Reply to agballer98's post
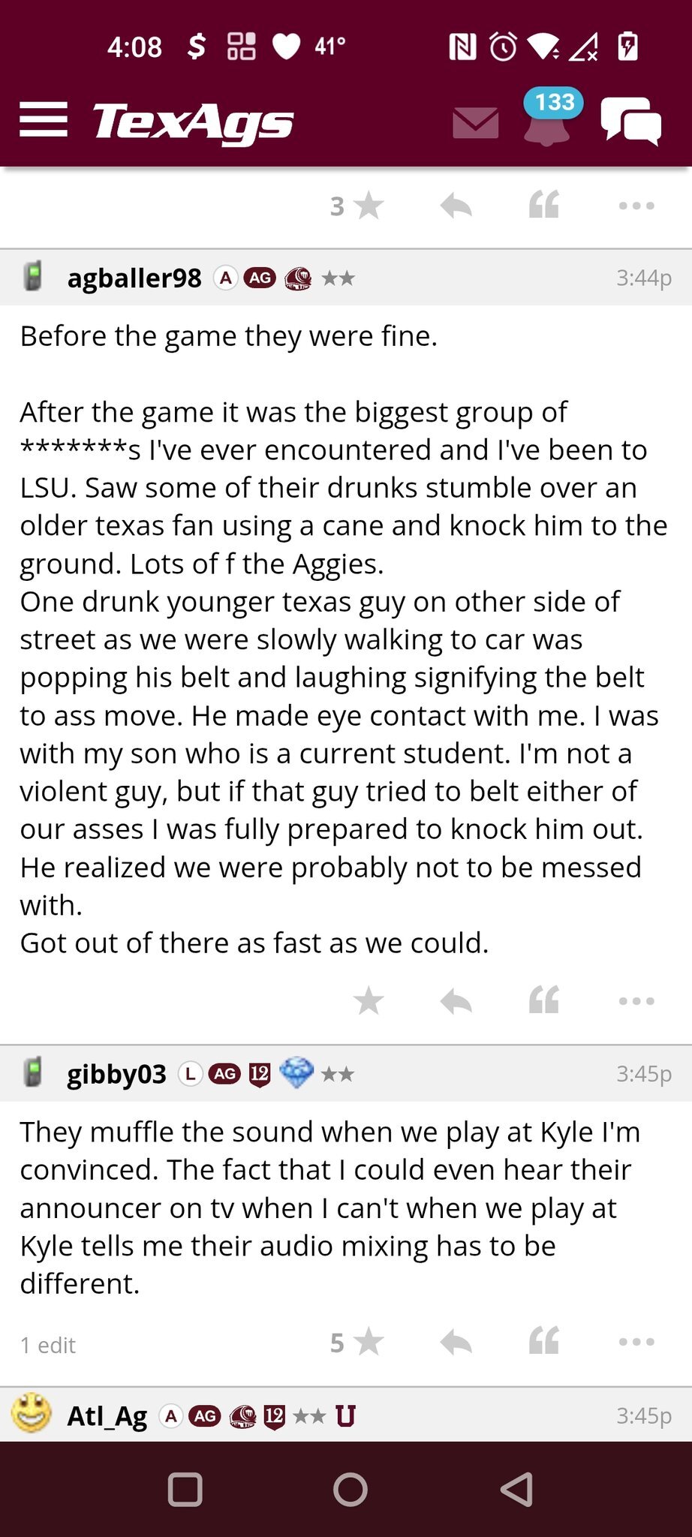The width and height of the screenshot is (692, 1537). [456, 1000]
